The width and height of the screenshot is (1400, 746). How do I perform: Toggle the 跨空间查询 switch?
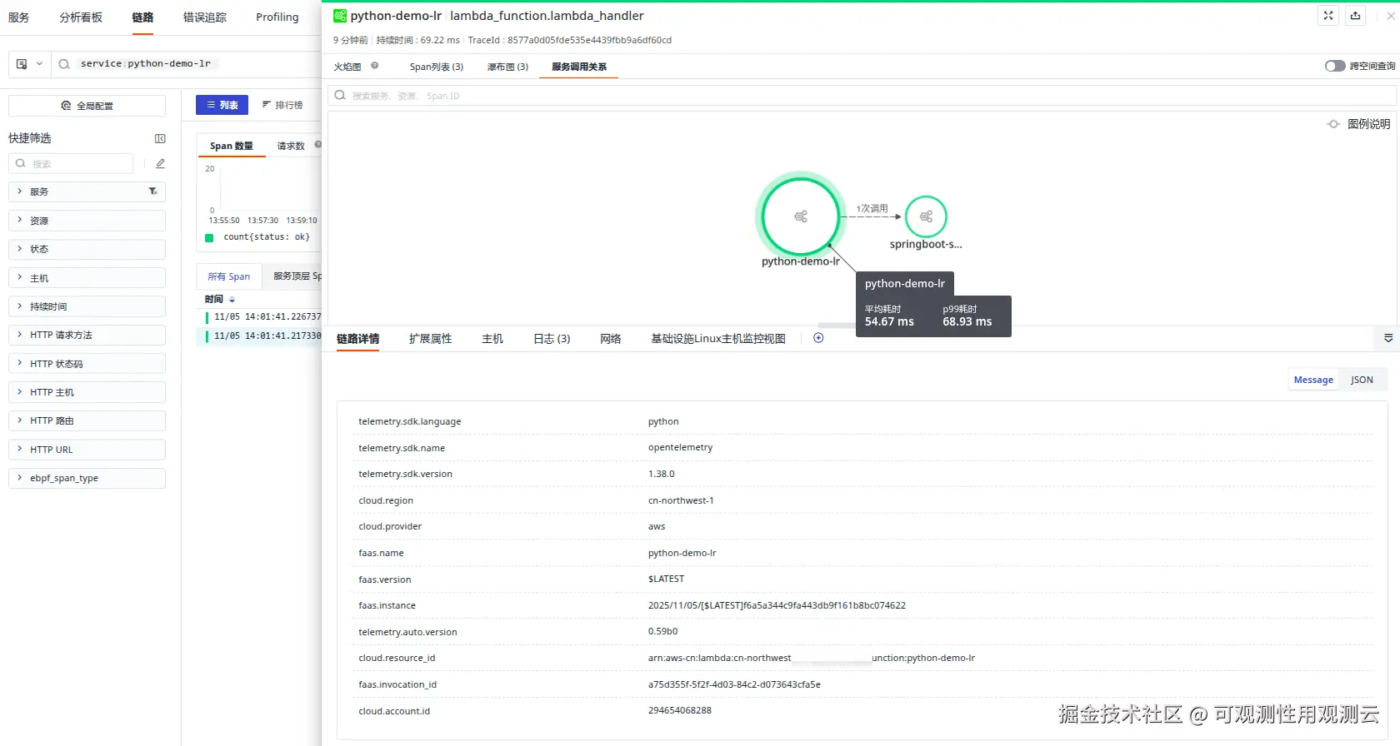point(1335,66)
